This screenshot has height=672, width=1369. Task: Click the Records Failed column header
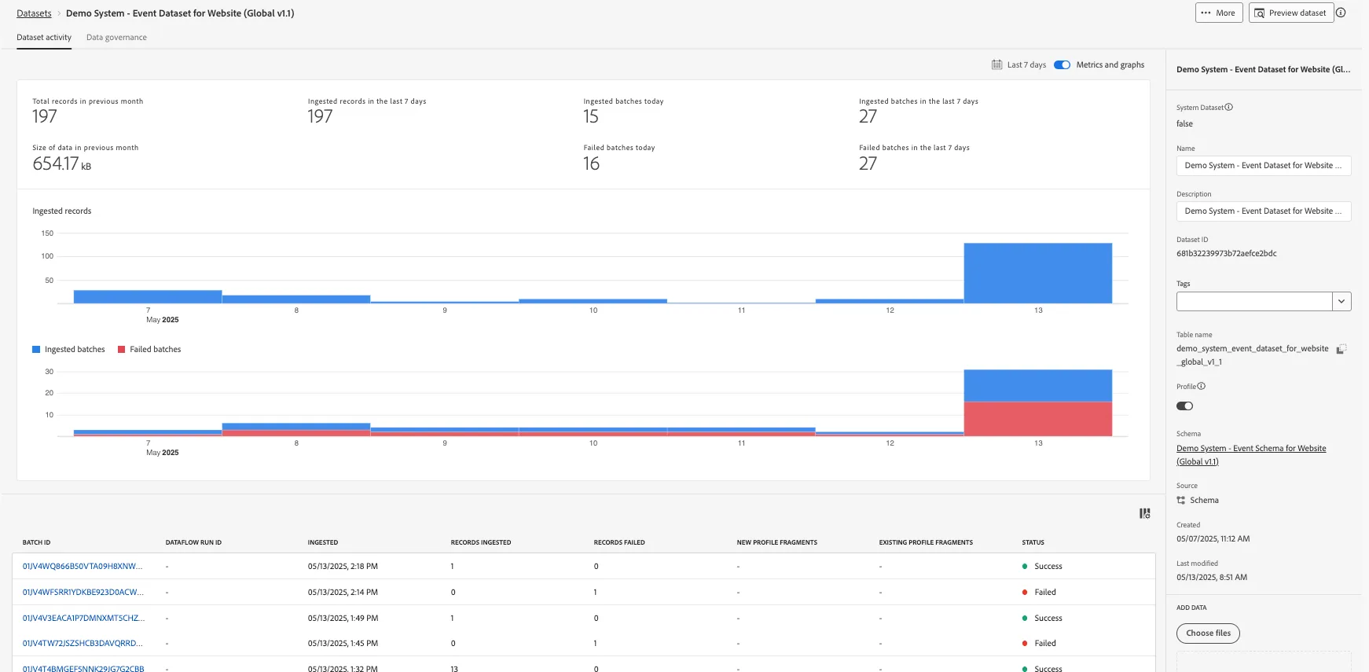point(619,542)
